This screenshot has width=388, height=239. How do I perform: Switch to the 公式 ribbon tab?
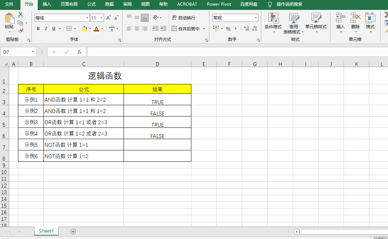click(91, 5)
